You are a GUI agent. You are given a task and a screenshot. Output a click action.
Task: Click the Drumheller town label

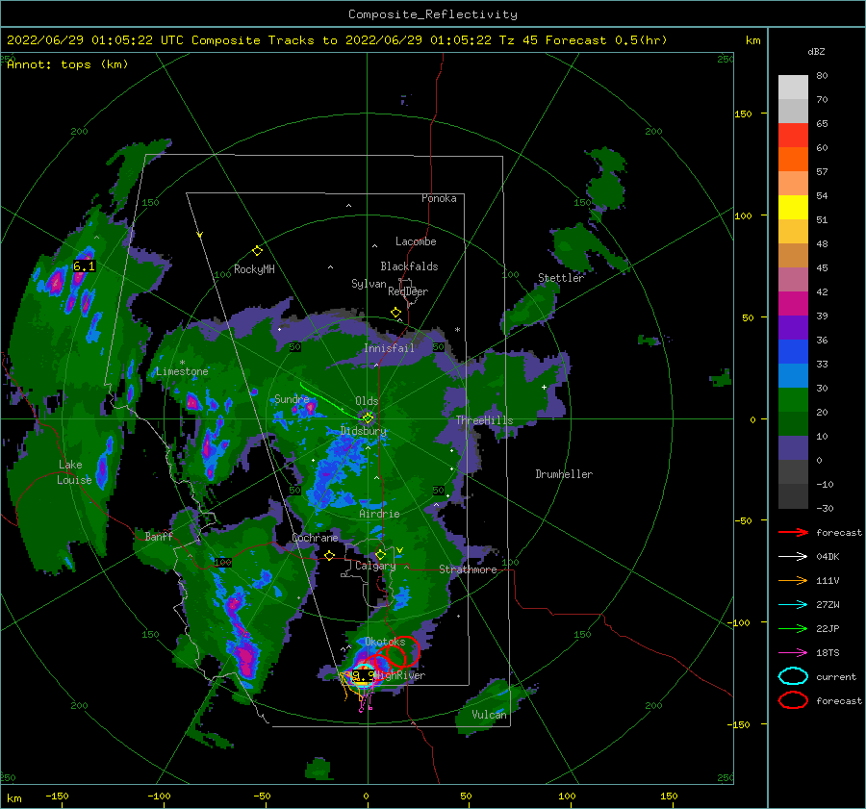click(564, 474)
